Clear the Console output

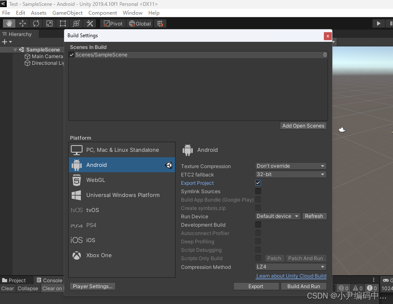point(8,289)
